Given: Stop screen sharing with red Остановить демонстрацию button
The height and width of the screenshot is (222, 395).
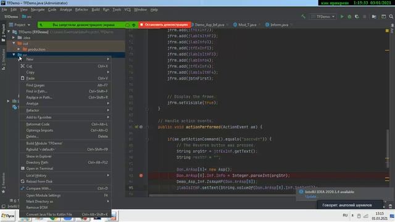Looking at the screenshot, I should coord(164,25).
